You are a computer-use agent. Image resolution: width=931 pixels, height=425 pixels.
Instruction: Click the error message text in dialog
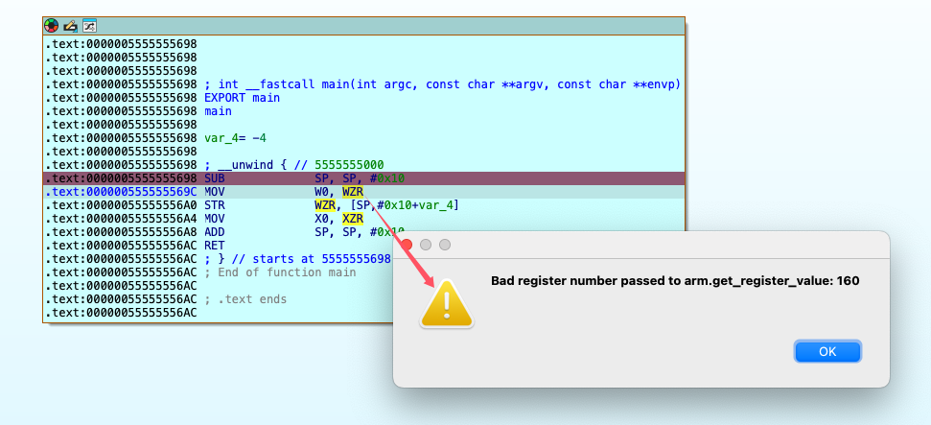point(674,281)
